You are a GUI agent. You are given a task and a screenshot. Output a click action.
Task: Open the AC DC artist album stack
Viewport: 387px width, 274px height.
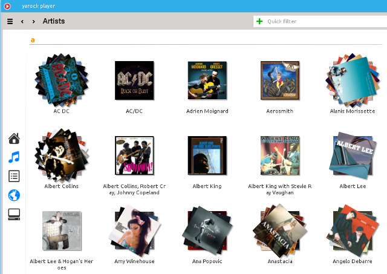[62, 80]
